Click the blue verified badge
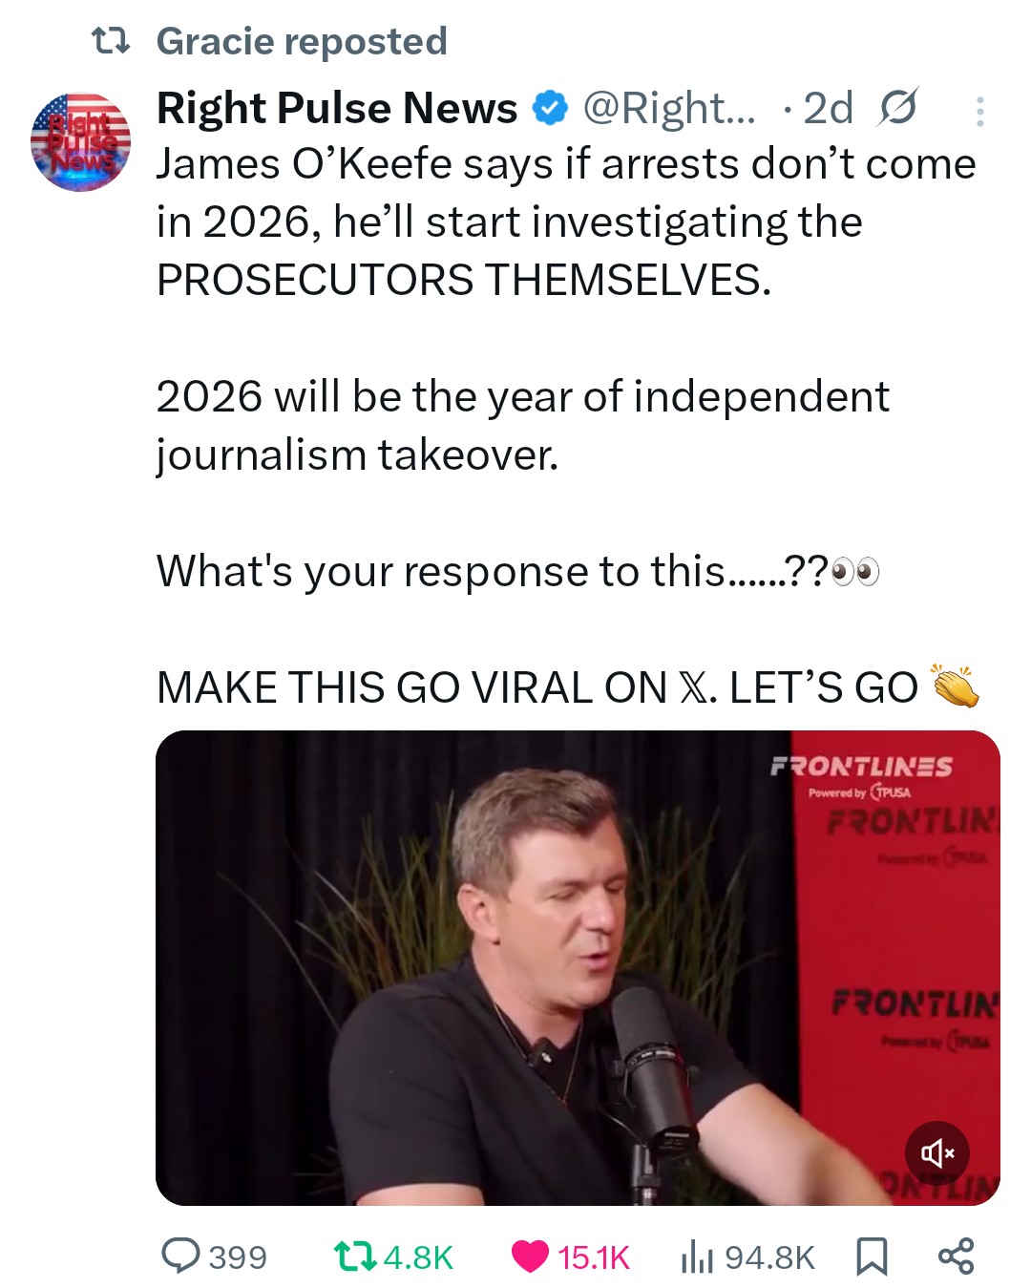The image size is (1031, 1288). pyautogui.click(x=549, y=109)
